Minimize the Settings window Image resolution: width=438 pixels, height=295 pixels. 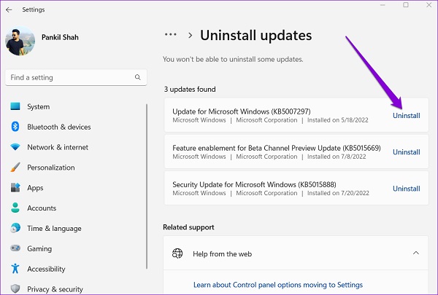coord(383,5)
